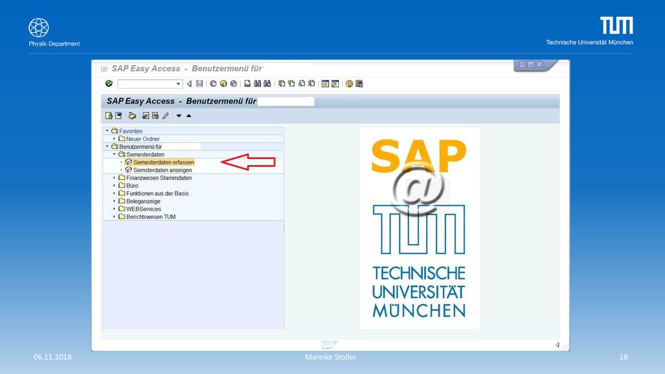The image size is (665, 374).
Task: Click the yellow Exit icon
Action: coord(223,84)
